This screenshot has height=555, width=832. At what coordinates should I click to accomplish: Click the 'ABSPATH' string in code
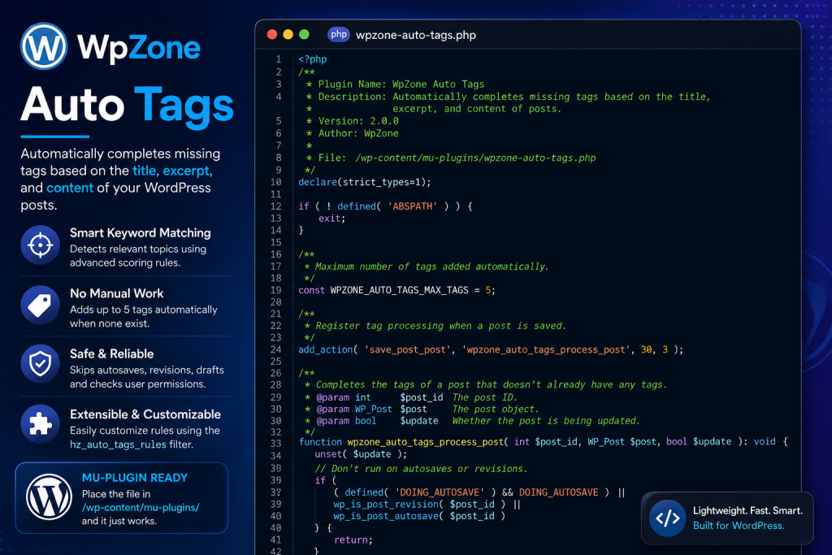pos(412,206)
